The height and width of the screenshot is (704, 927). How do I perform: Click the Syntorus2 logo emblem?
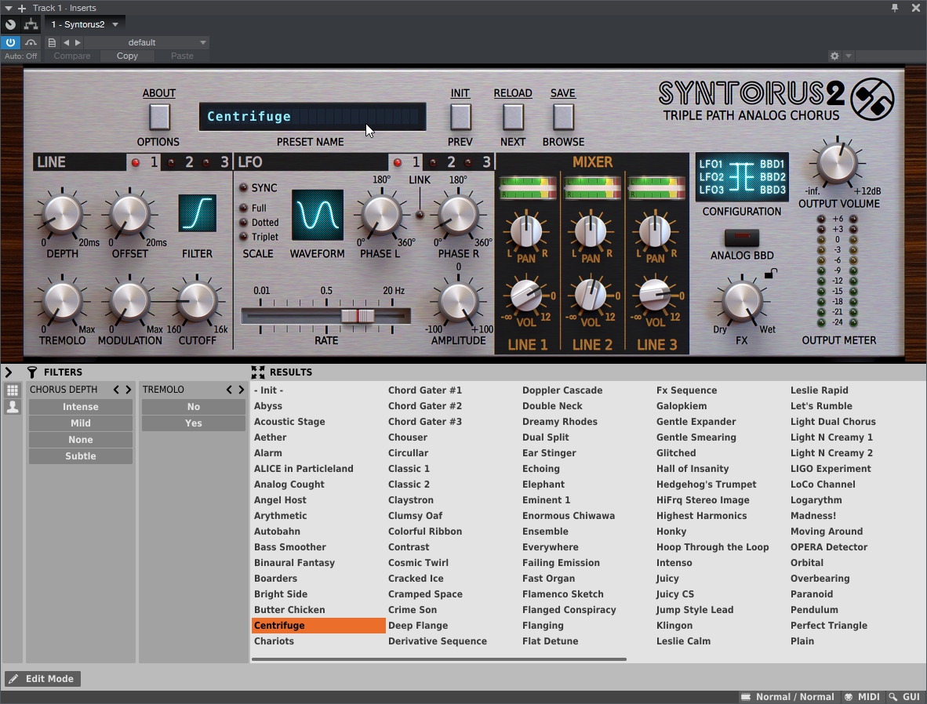(872, 99)
